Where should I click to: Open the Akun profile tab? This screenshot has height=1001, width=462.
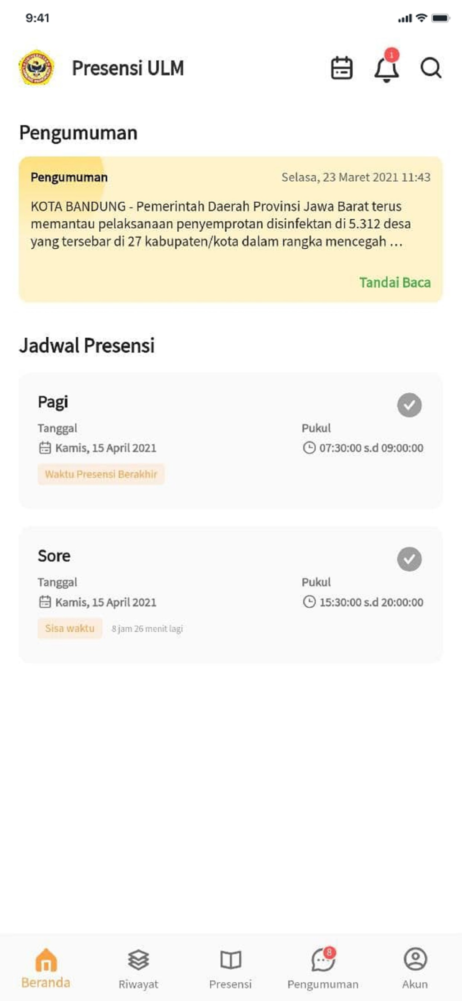[x=415, y=967]
